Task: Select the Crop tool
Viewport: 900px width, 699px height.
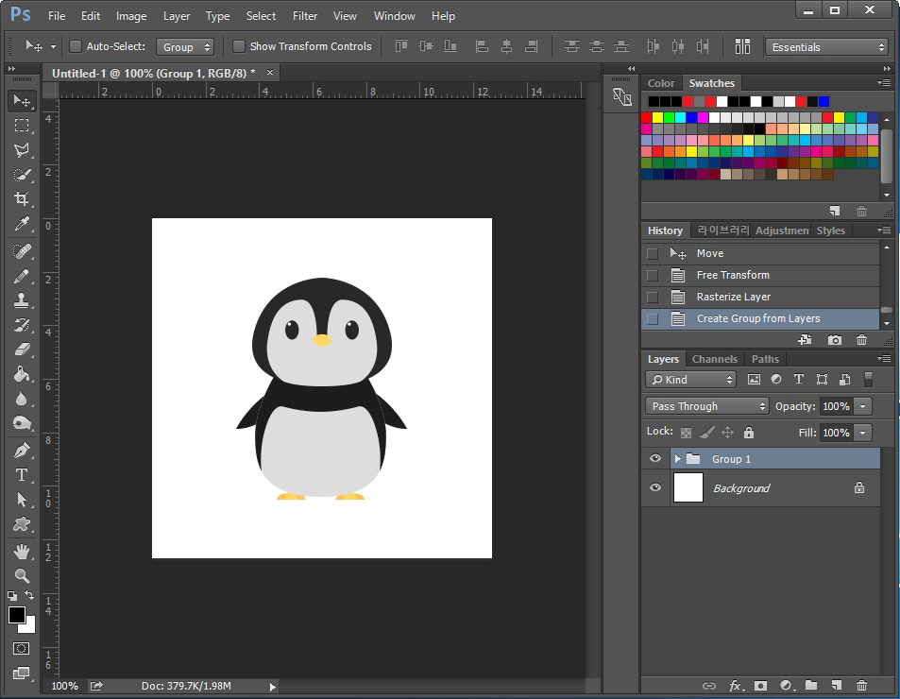Action: pos(22,199)
